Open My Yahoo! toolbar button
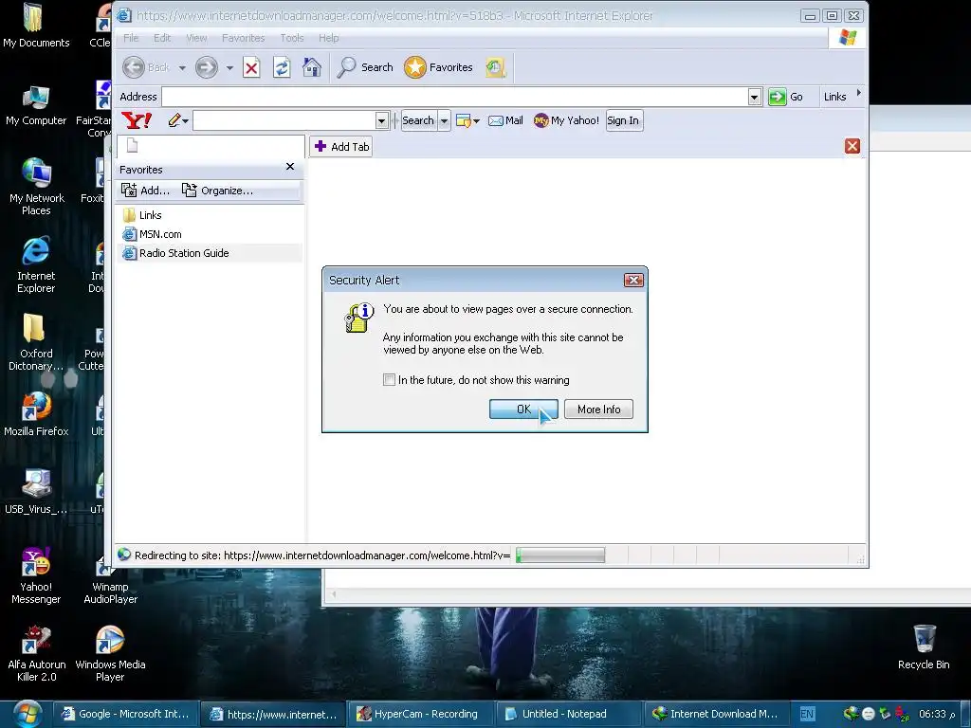 pos(566,120)
